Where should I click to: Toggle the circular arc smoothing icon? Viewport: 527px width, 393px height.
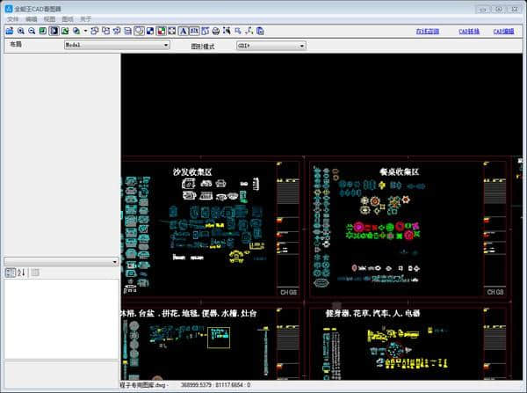pyautogui.click(x=139, y=31)
